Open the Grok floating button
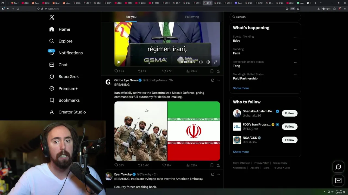348x195 pixels. 338,167
